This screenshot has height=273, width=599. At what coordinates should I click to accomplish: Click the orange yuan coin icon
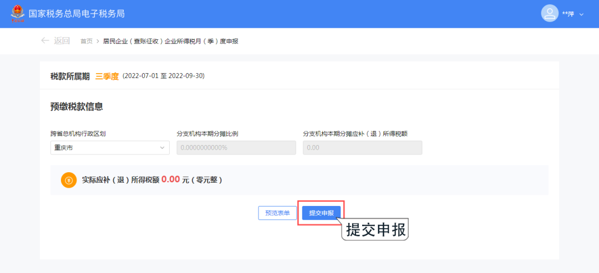[x=69, y=180]
